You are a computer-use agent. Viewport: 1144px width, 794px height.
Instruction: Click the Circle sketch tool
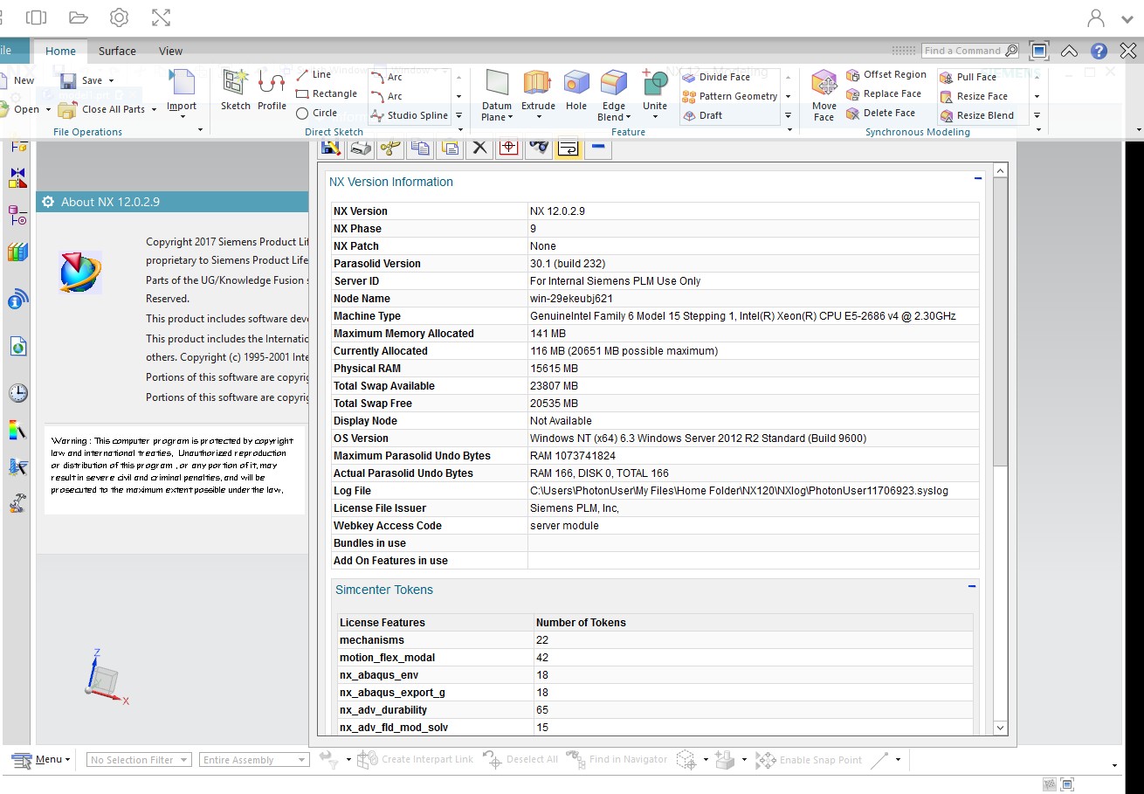click(x=316, y=113)
